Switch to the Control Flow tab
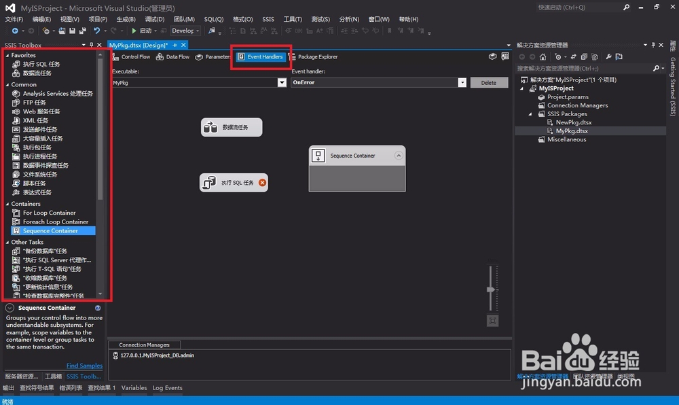The image size is (679, 405). click(x=131, y=57)
